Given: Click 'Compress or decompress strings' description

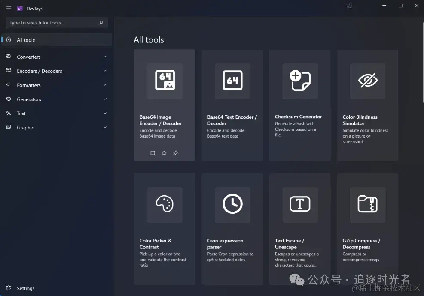Looking at the screenshot, I should click(361, 257).
